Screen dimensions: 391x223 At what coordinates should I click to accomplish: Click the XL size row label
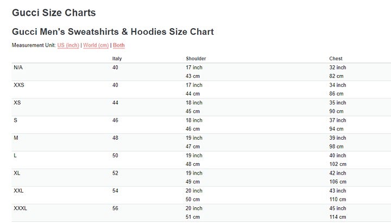(17, 173)
